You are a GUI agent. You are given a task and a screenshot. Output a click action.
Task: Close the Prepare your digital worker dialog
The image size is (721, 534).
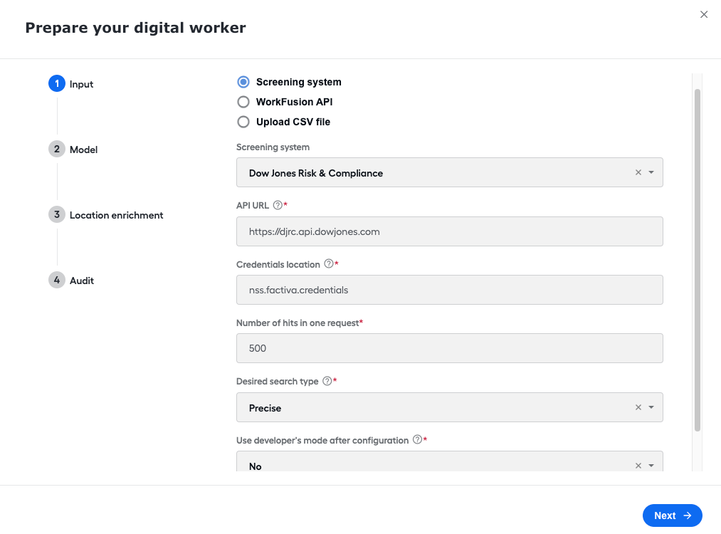(704, 15)
